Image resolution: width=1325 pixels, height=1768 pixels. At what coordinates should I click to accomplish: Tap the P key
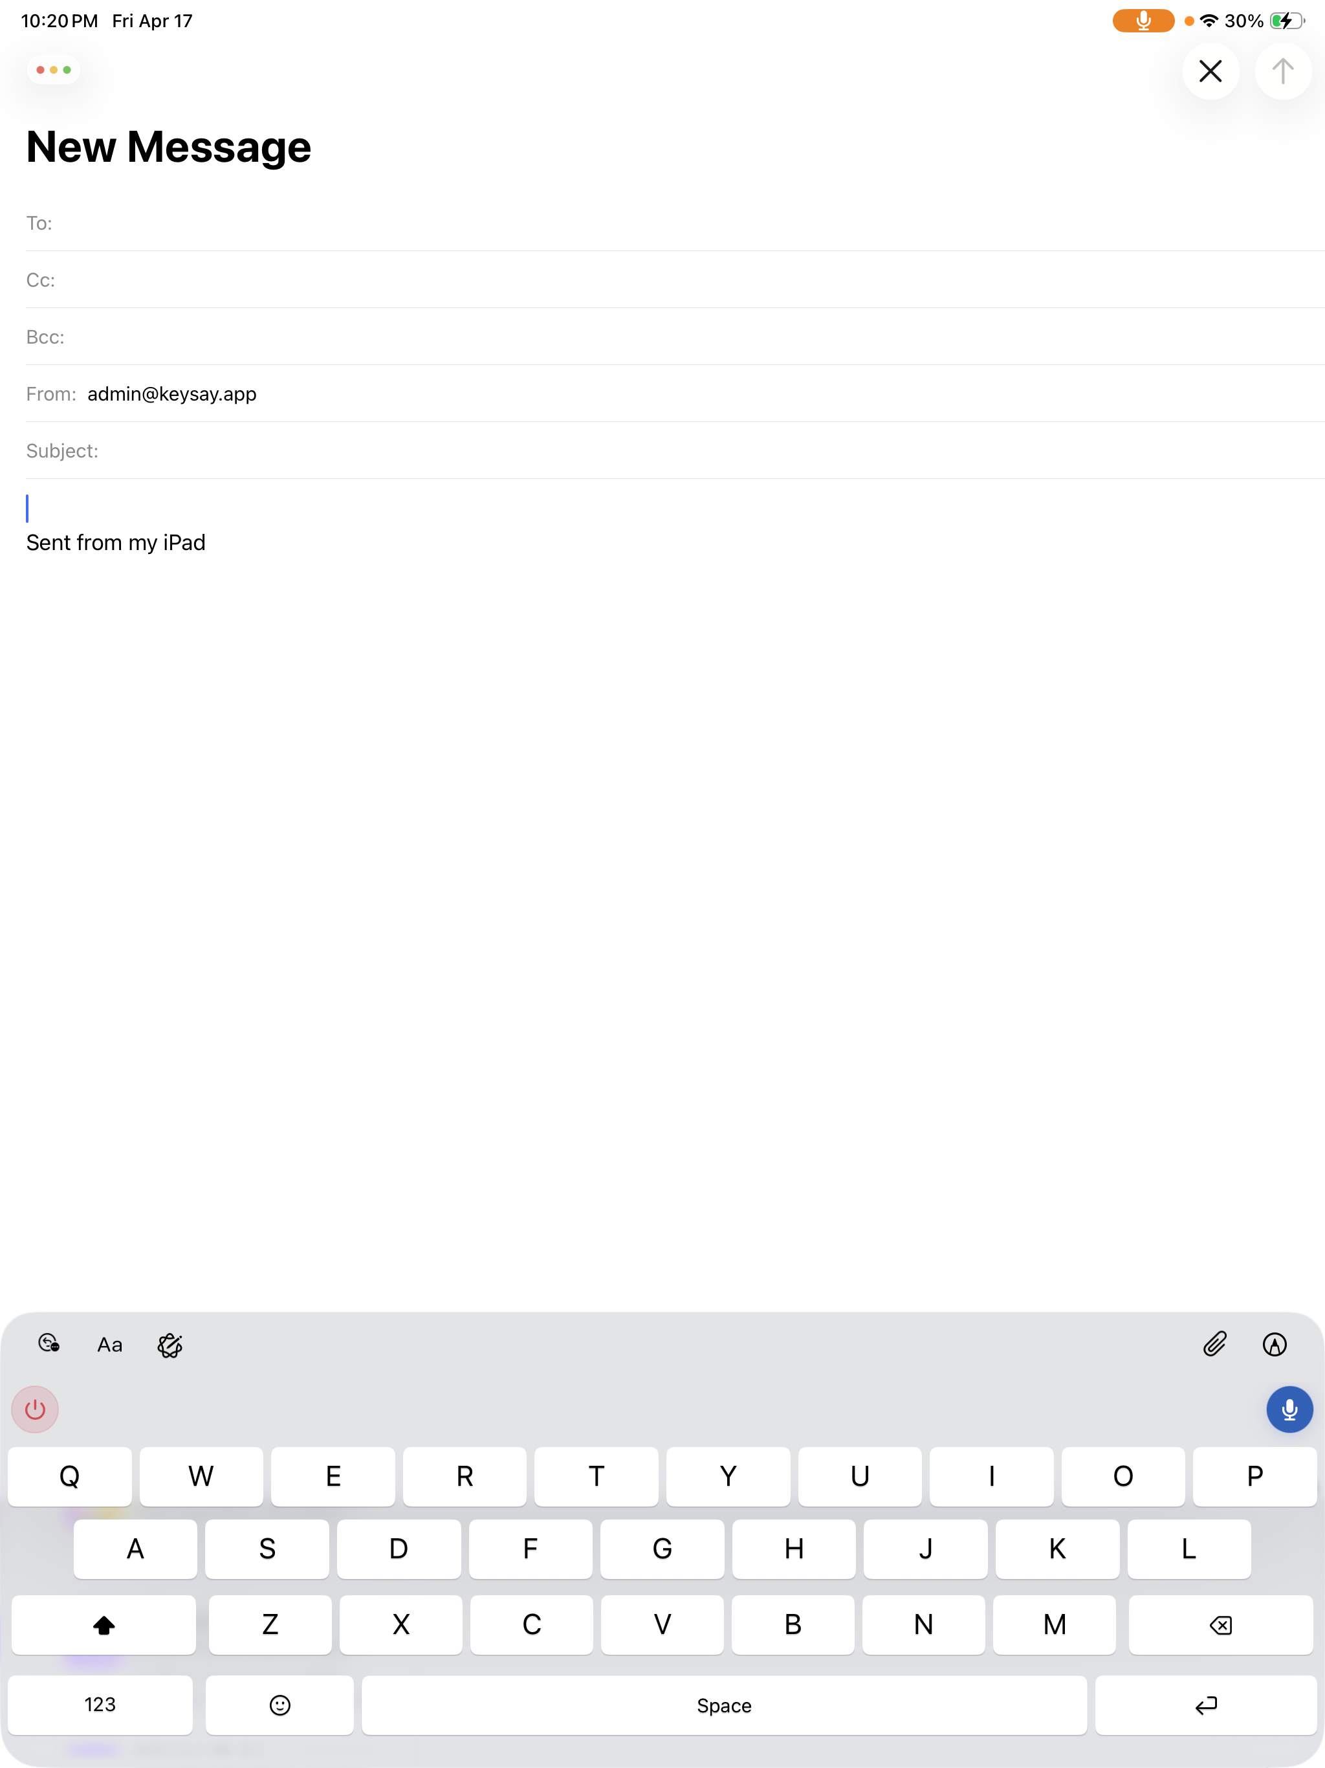pos(1254,1476)
